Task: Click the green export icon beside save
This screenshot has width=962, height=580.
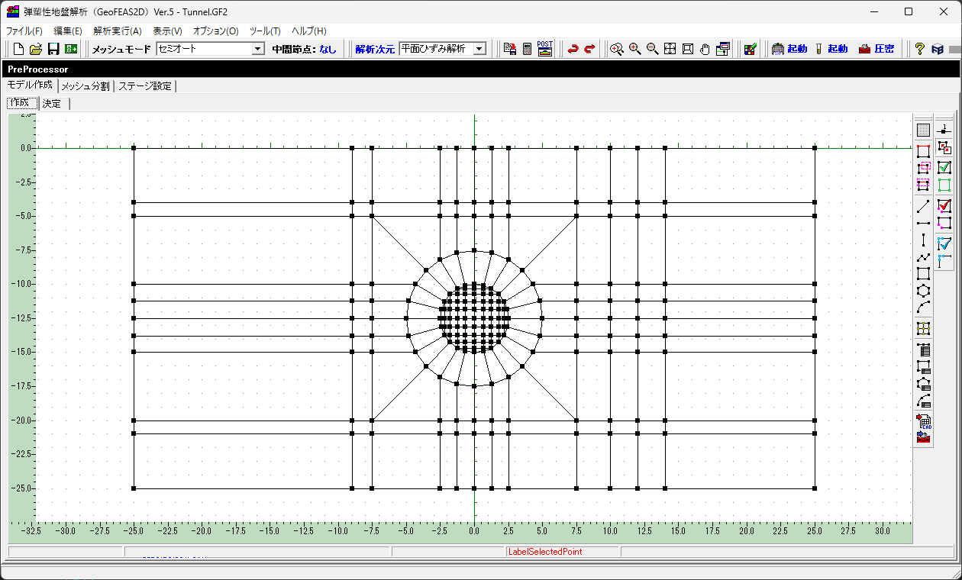Action: coord(71,49)
